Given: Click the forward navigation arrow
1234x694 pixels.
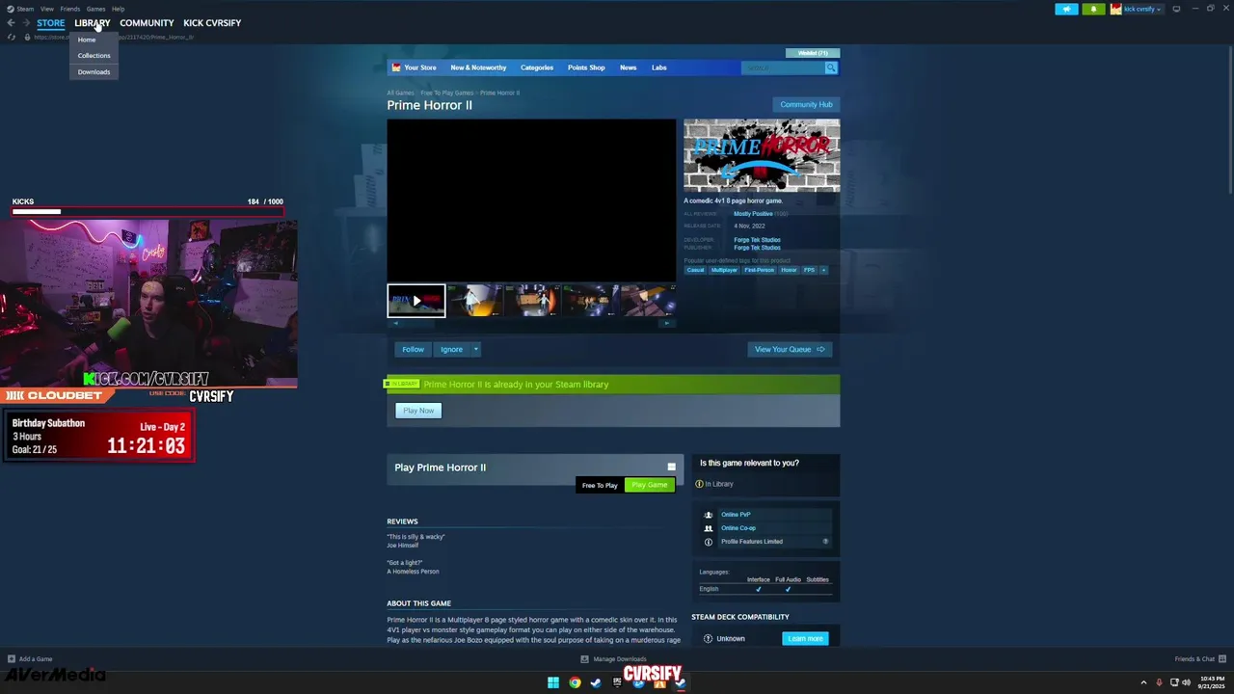Looking at the screenshot, I should [26, 23].
